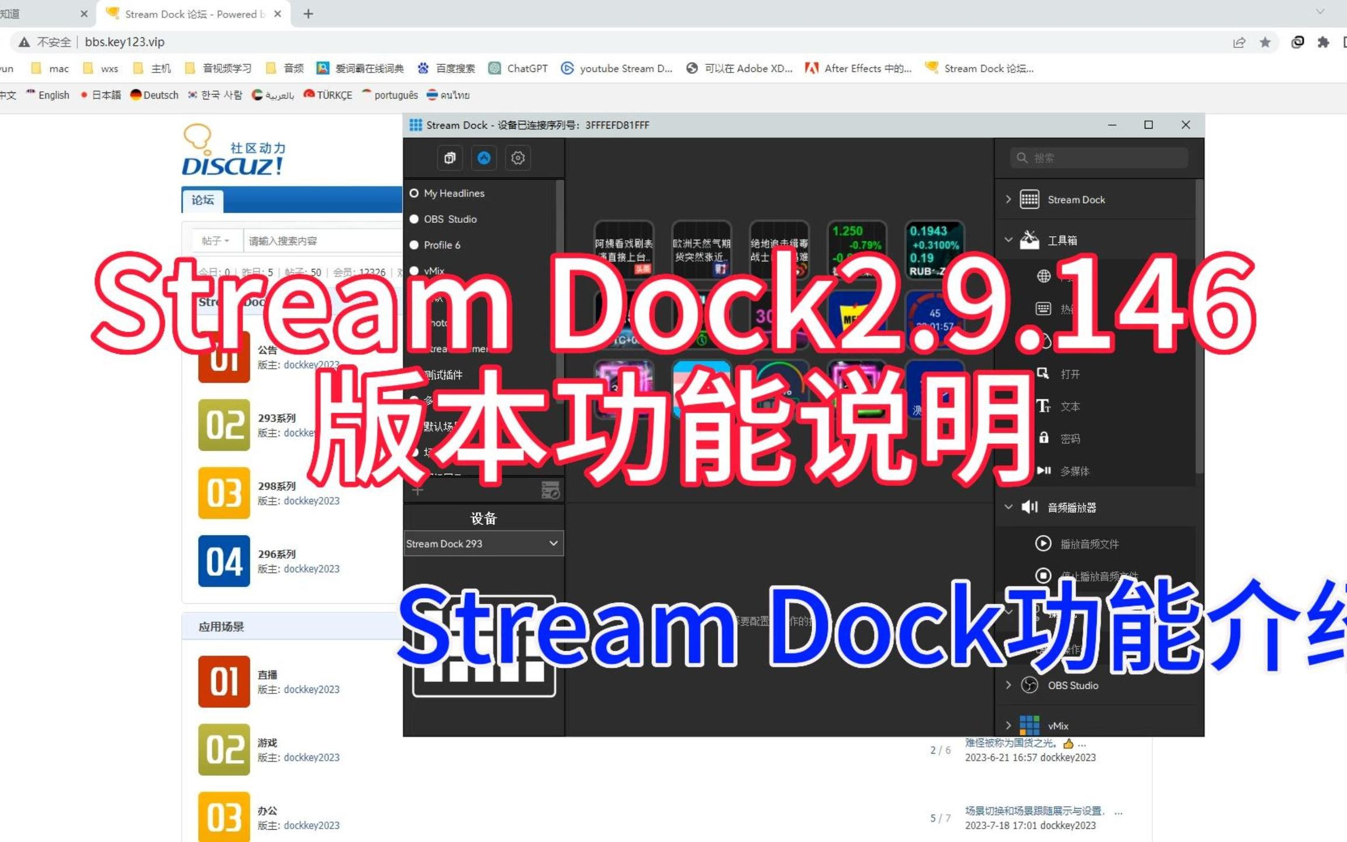This screenshot has height=842, width=1347.
Task: Close the Stream Dock 论坛 browser tab
Action: click(x=278, y=14)
